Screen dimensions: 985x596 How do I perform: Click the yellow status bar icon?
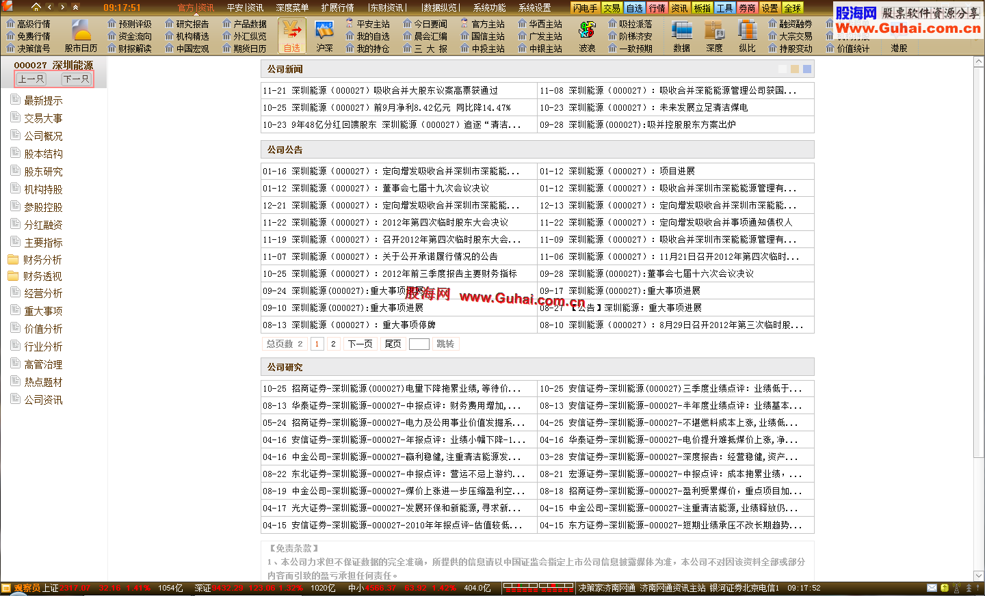(945, 588)
